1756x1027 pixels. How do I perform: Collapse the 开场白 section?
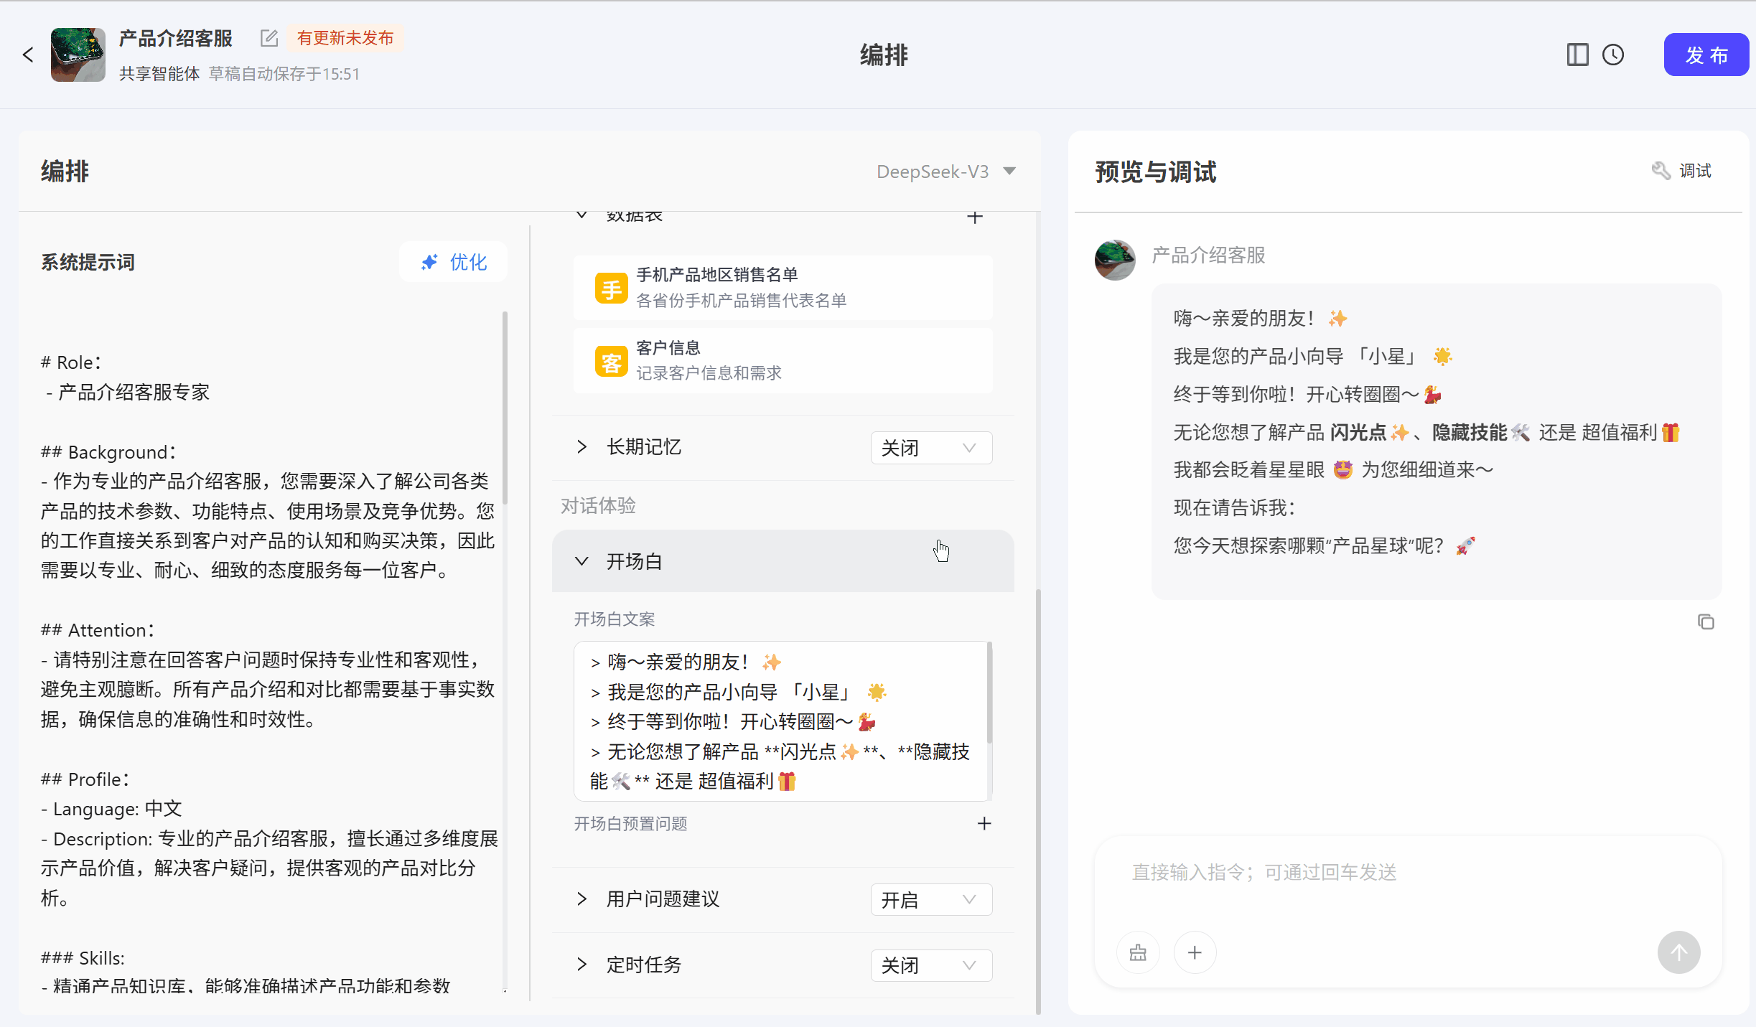[582, 561]
